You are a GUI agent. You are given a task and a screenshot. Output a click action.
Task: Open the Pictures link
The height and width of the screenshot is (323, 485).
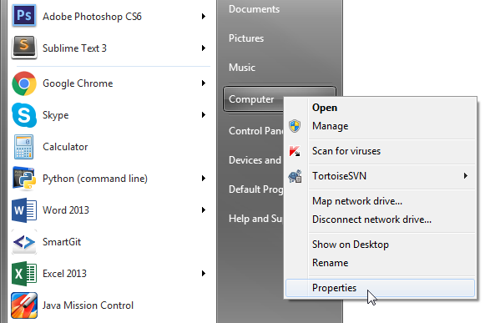[246, 38]
